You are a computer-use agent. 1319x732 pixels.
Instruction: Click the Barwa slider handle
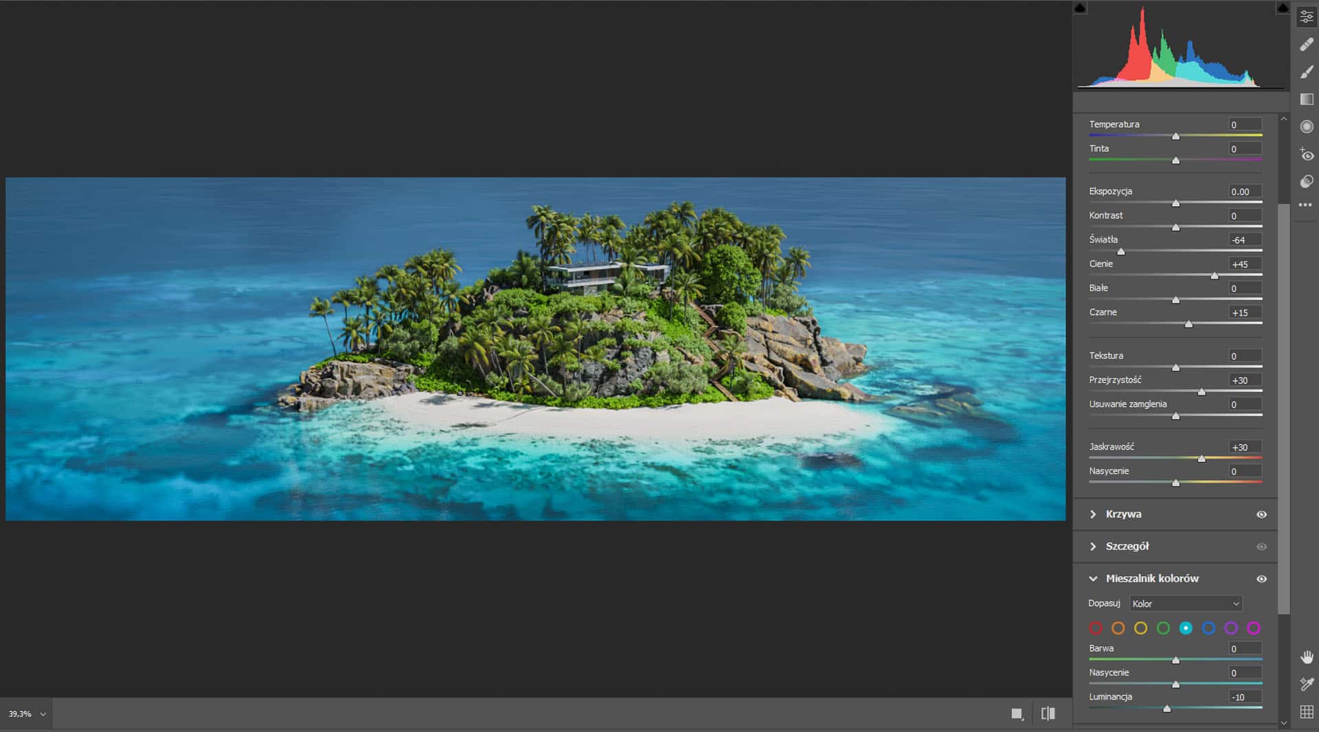1175,660
